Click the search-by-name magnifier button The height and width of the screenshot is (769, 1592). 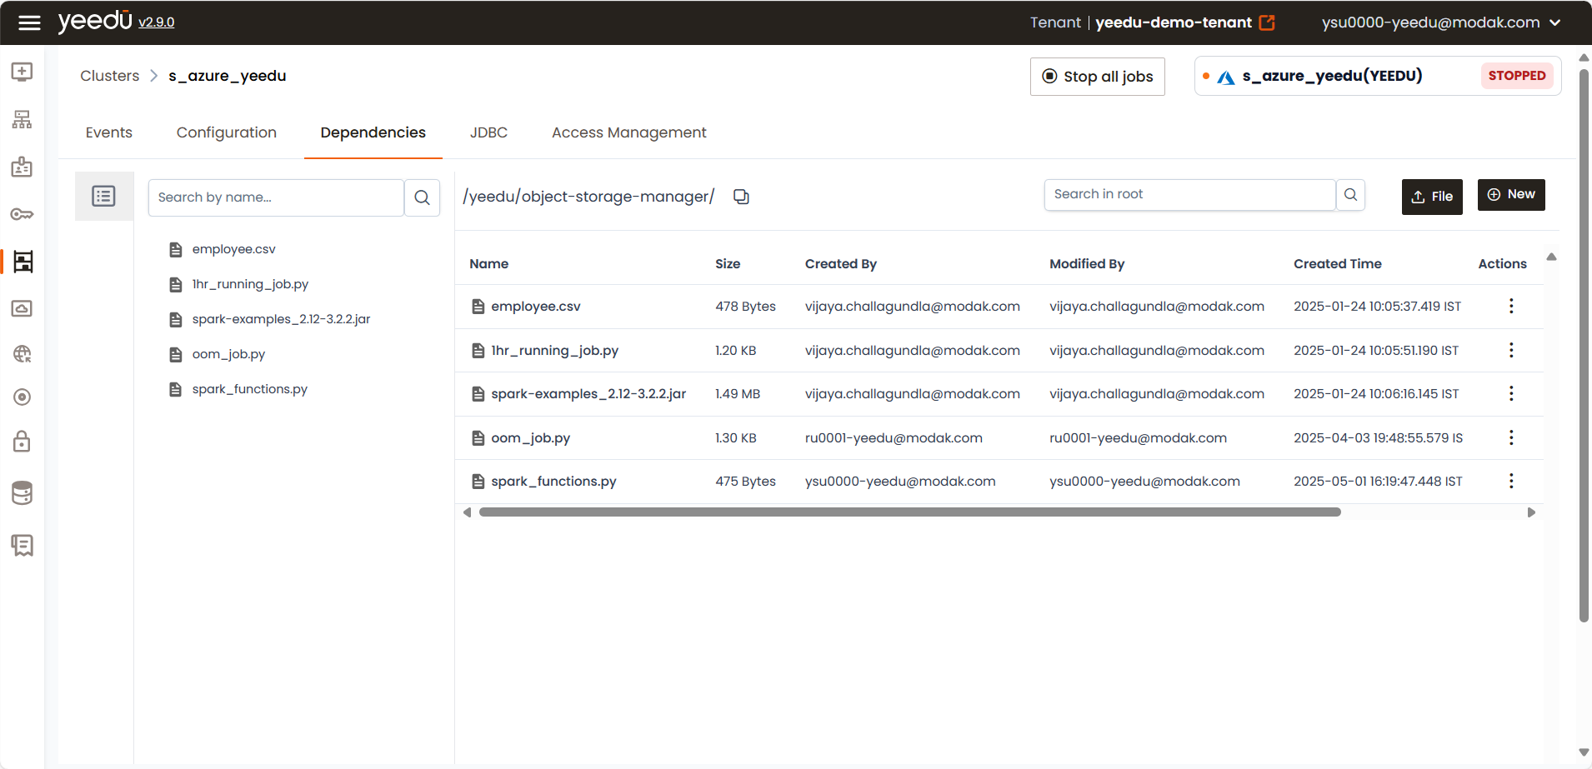coord(423,197)
